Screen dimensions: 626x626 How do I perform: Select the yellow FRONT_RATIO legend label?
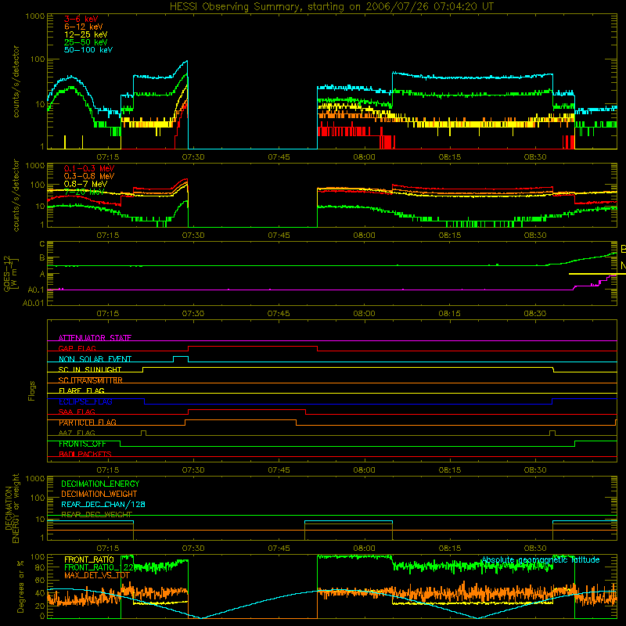pyautogui.click(x=89, y=559)
